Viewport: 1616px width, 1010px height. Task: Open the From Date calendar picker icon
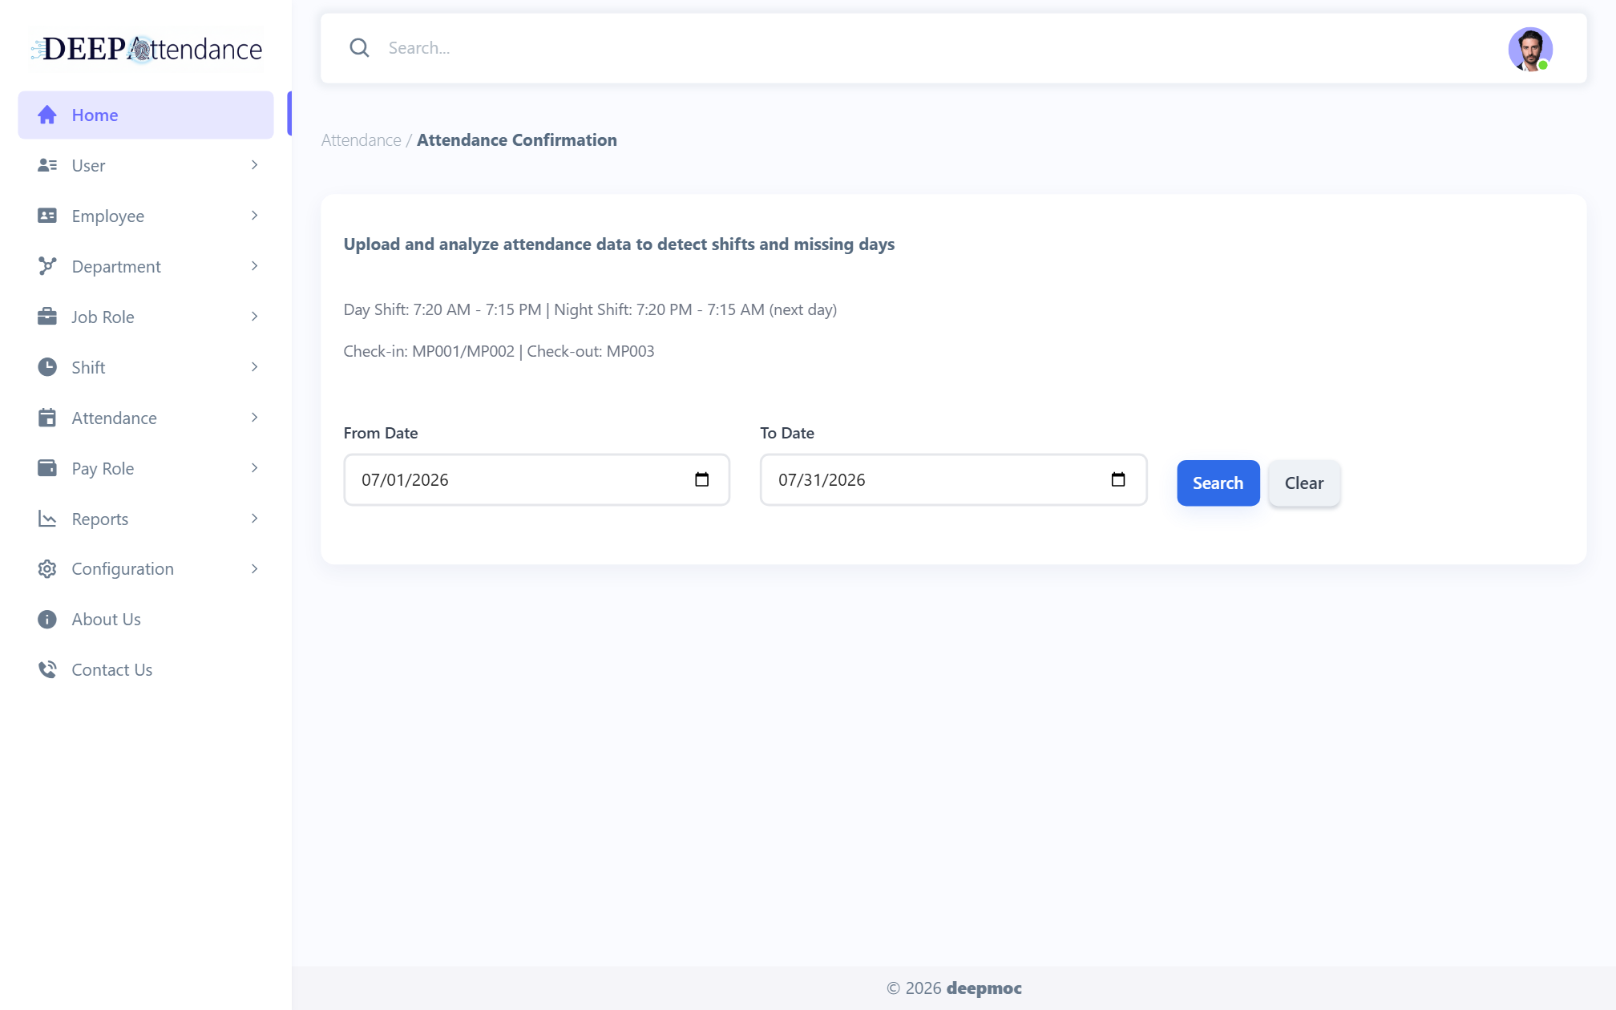pos(702,479)
